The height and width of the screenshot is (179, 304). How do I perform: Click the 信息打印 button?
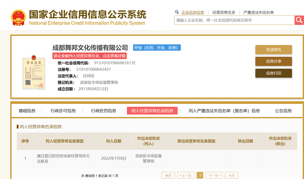pos(273,73)
